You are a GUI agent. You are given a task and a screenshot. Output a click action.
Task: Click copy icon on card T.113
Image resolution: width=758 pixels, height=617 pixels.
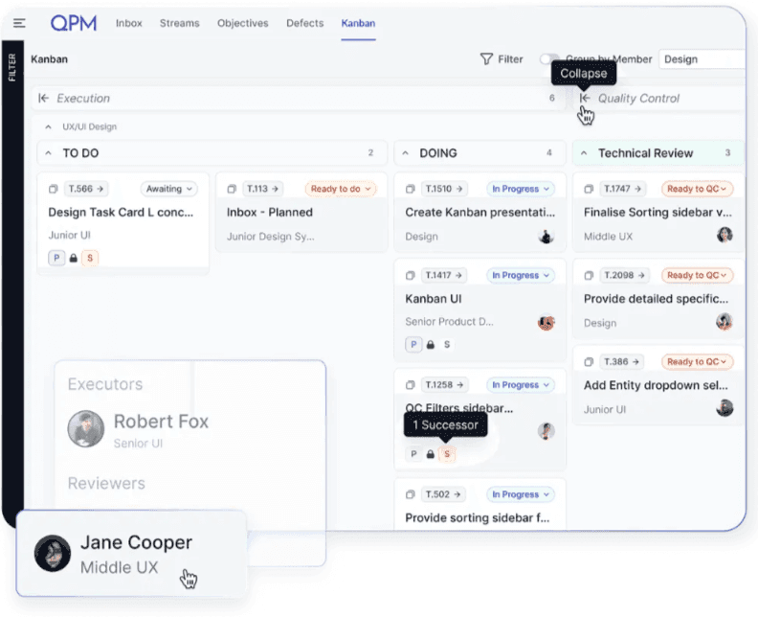(x=232, y=189)
